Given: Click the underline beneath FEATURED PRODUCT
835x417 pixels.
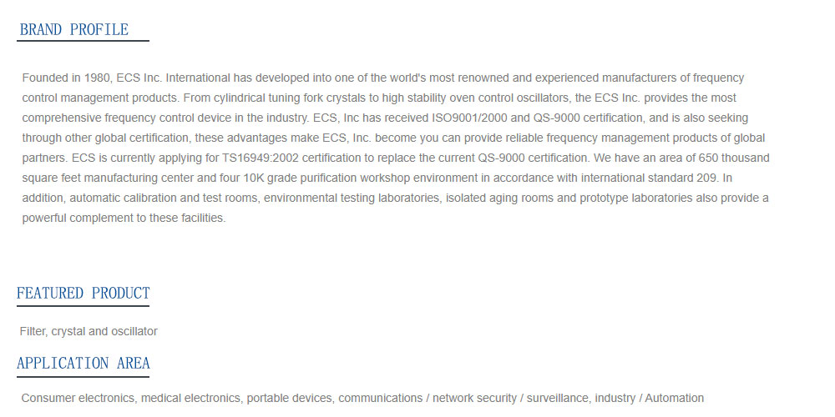Looking at the screenshot, I should click(x=83, y=306).
